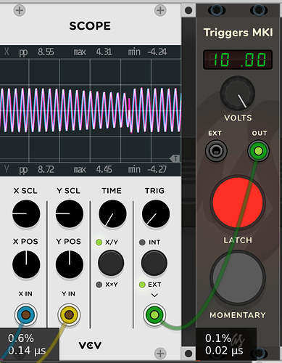
Task: Click the Y min -4.27 readout
Action: 147,169
